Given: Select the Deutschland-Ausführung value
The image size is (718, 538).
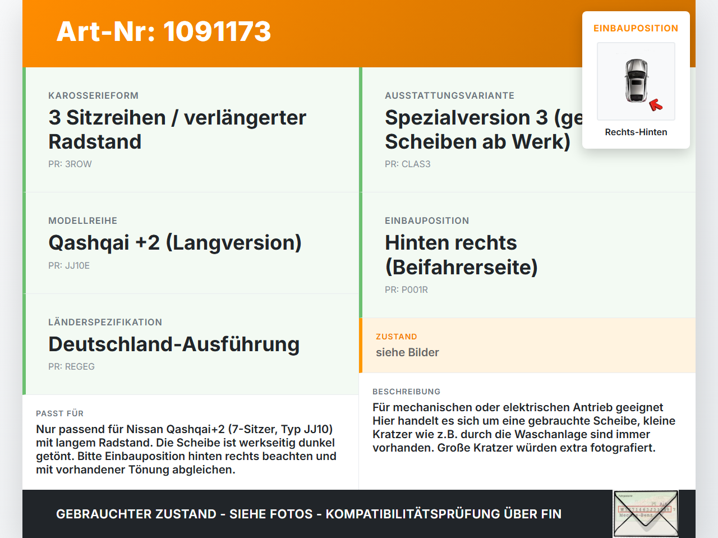Looking at the screenshot, I should (174, 344).
